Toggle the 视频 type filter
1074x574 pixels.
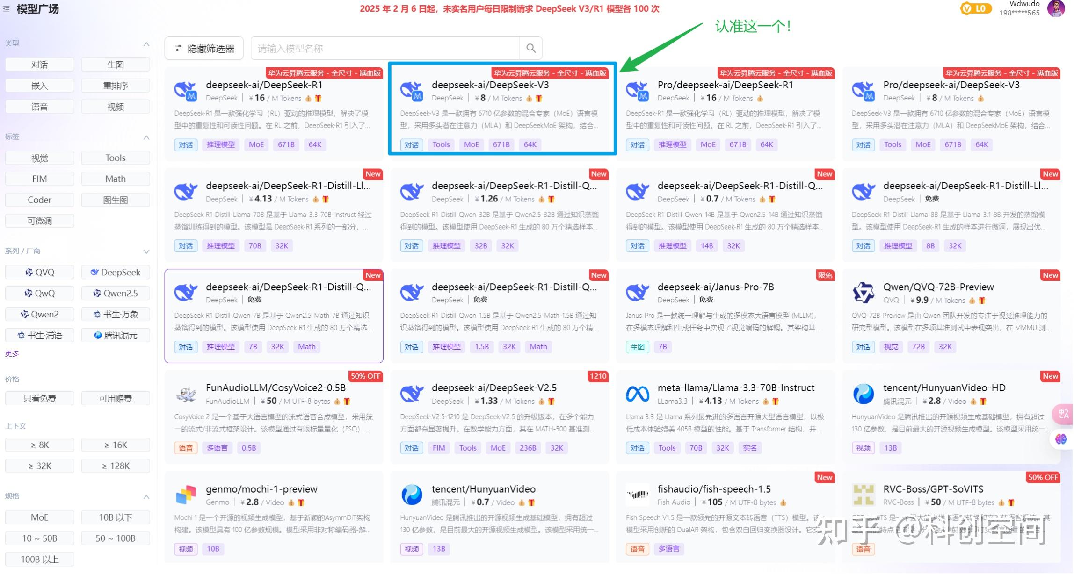116,107
